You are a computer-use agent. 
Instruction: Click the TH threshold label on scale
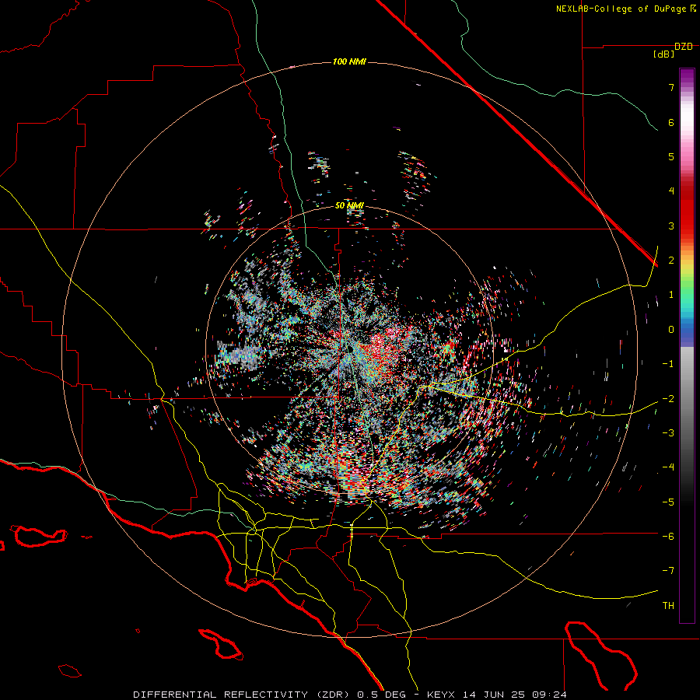click(x=668, y=606)
